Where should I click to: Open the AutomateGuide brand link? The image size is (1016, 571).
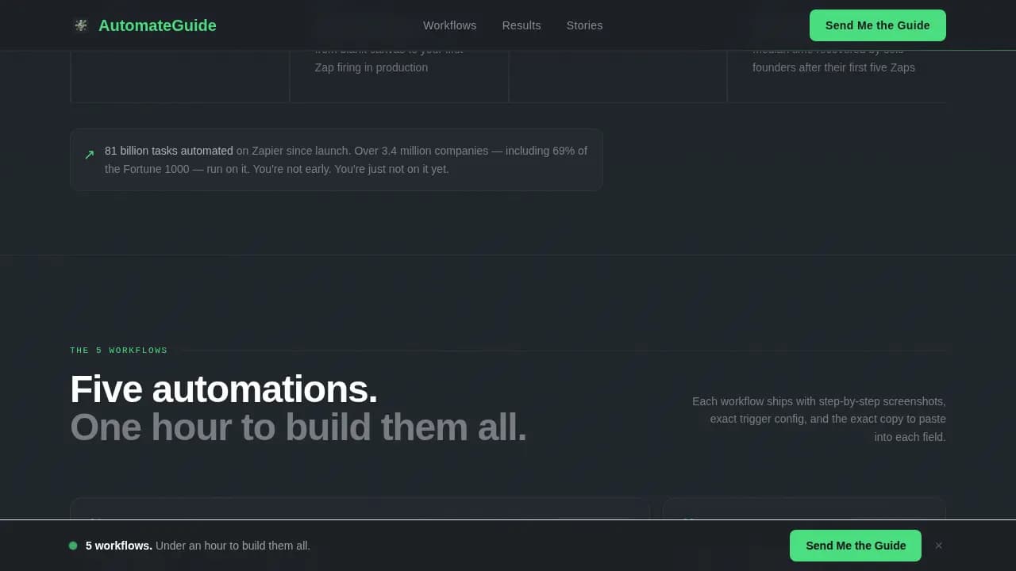click(144, 25)
